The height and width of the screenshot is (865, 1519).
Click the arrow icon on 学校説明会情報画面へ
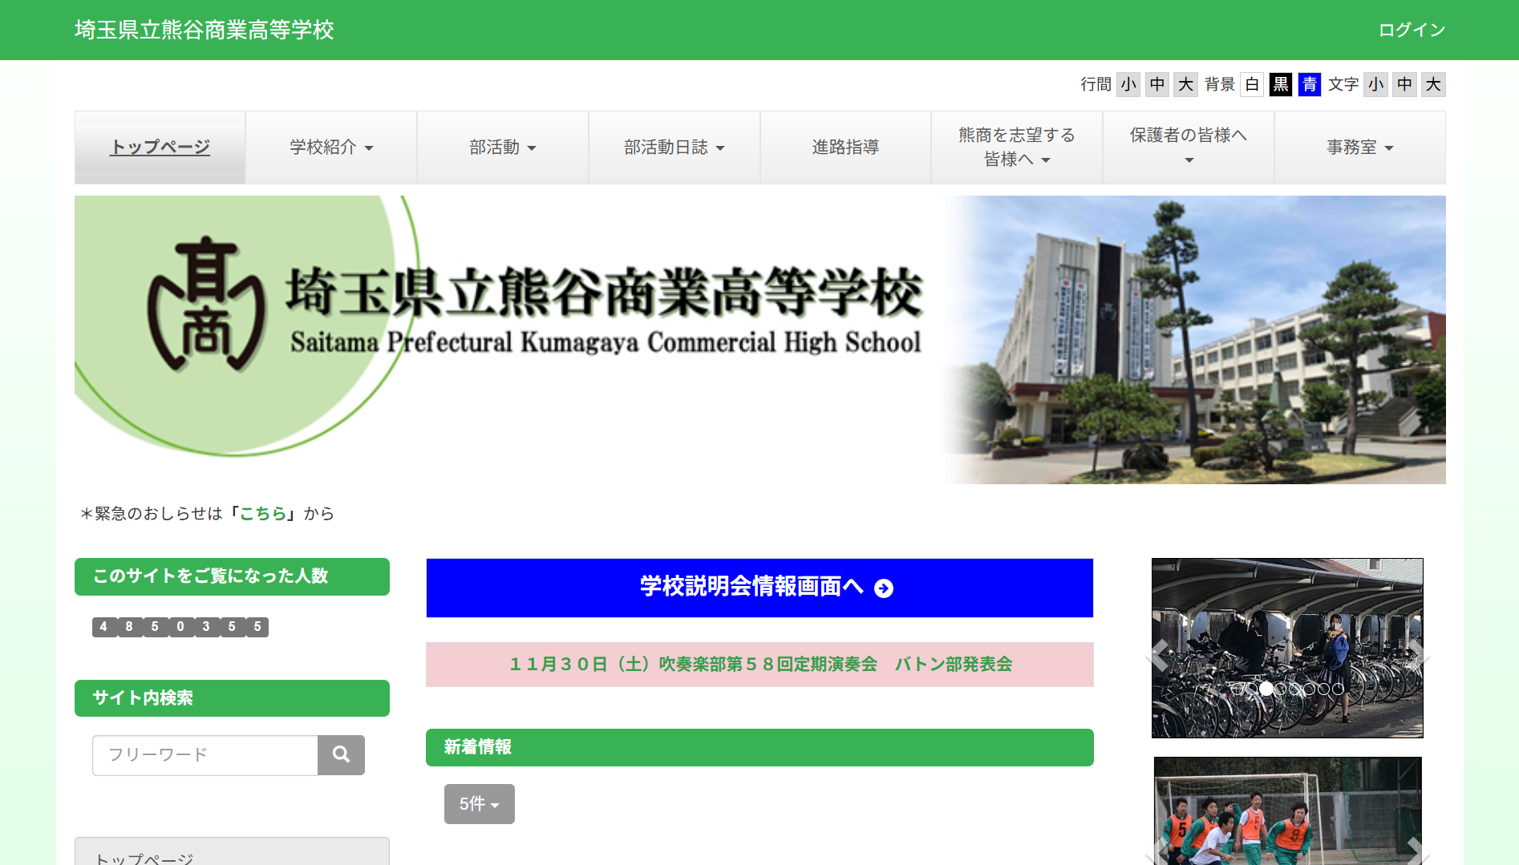click(884, 588)
